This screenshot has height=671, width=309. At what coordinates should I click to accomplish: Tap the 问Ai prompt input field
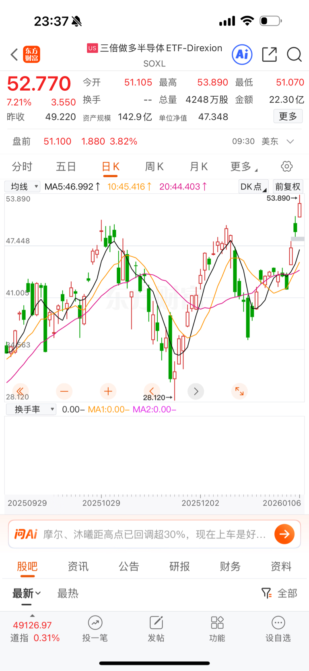[x=154, y=534]
